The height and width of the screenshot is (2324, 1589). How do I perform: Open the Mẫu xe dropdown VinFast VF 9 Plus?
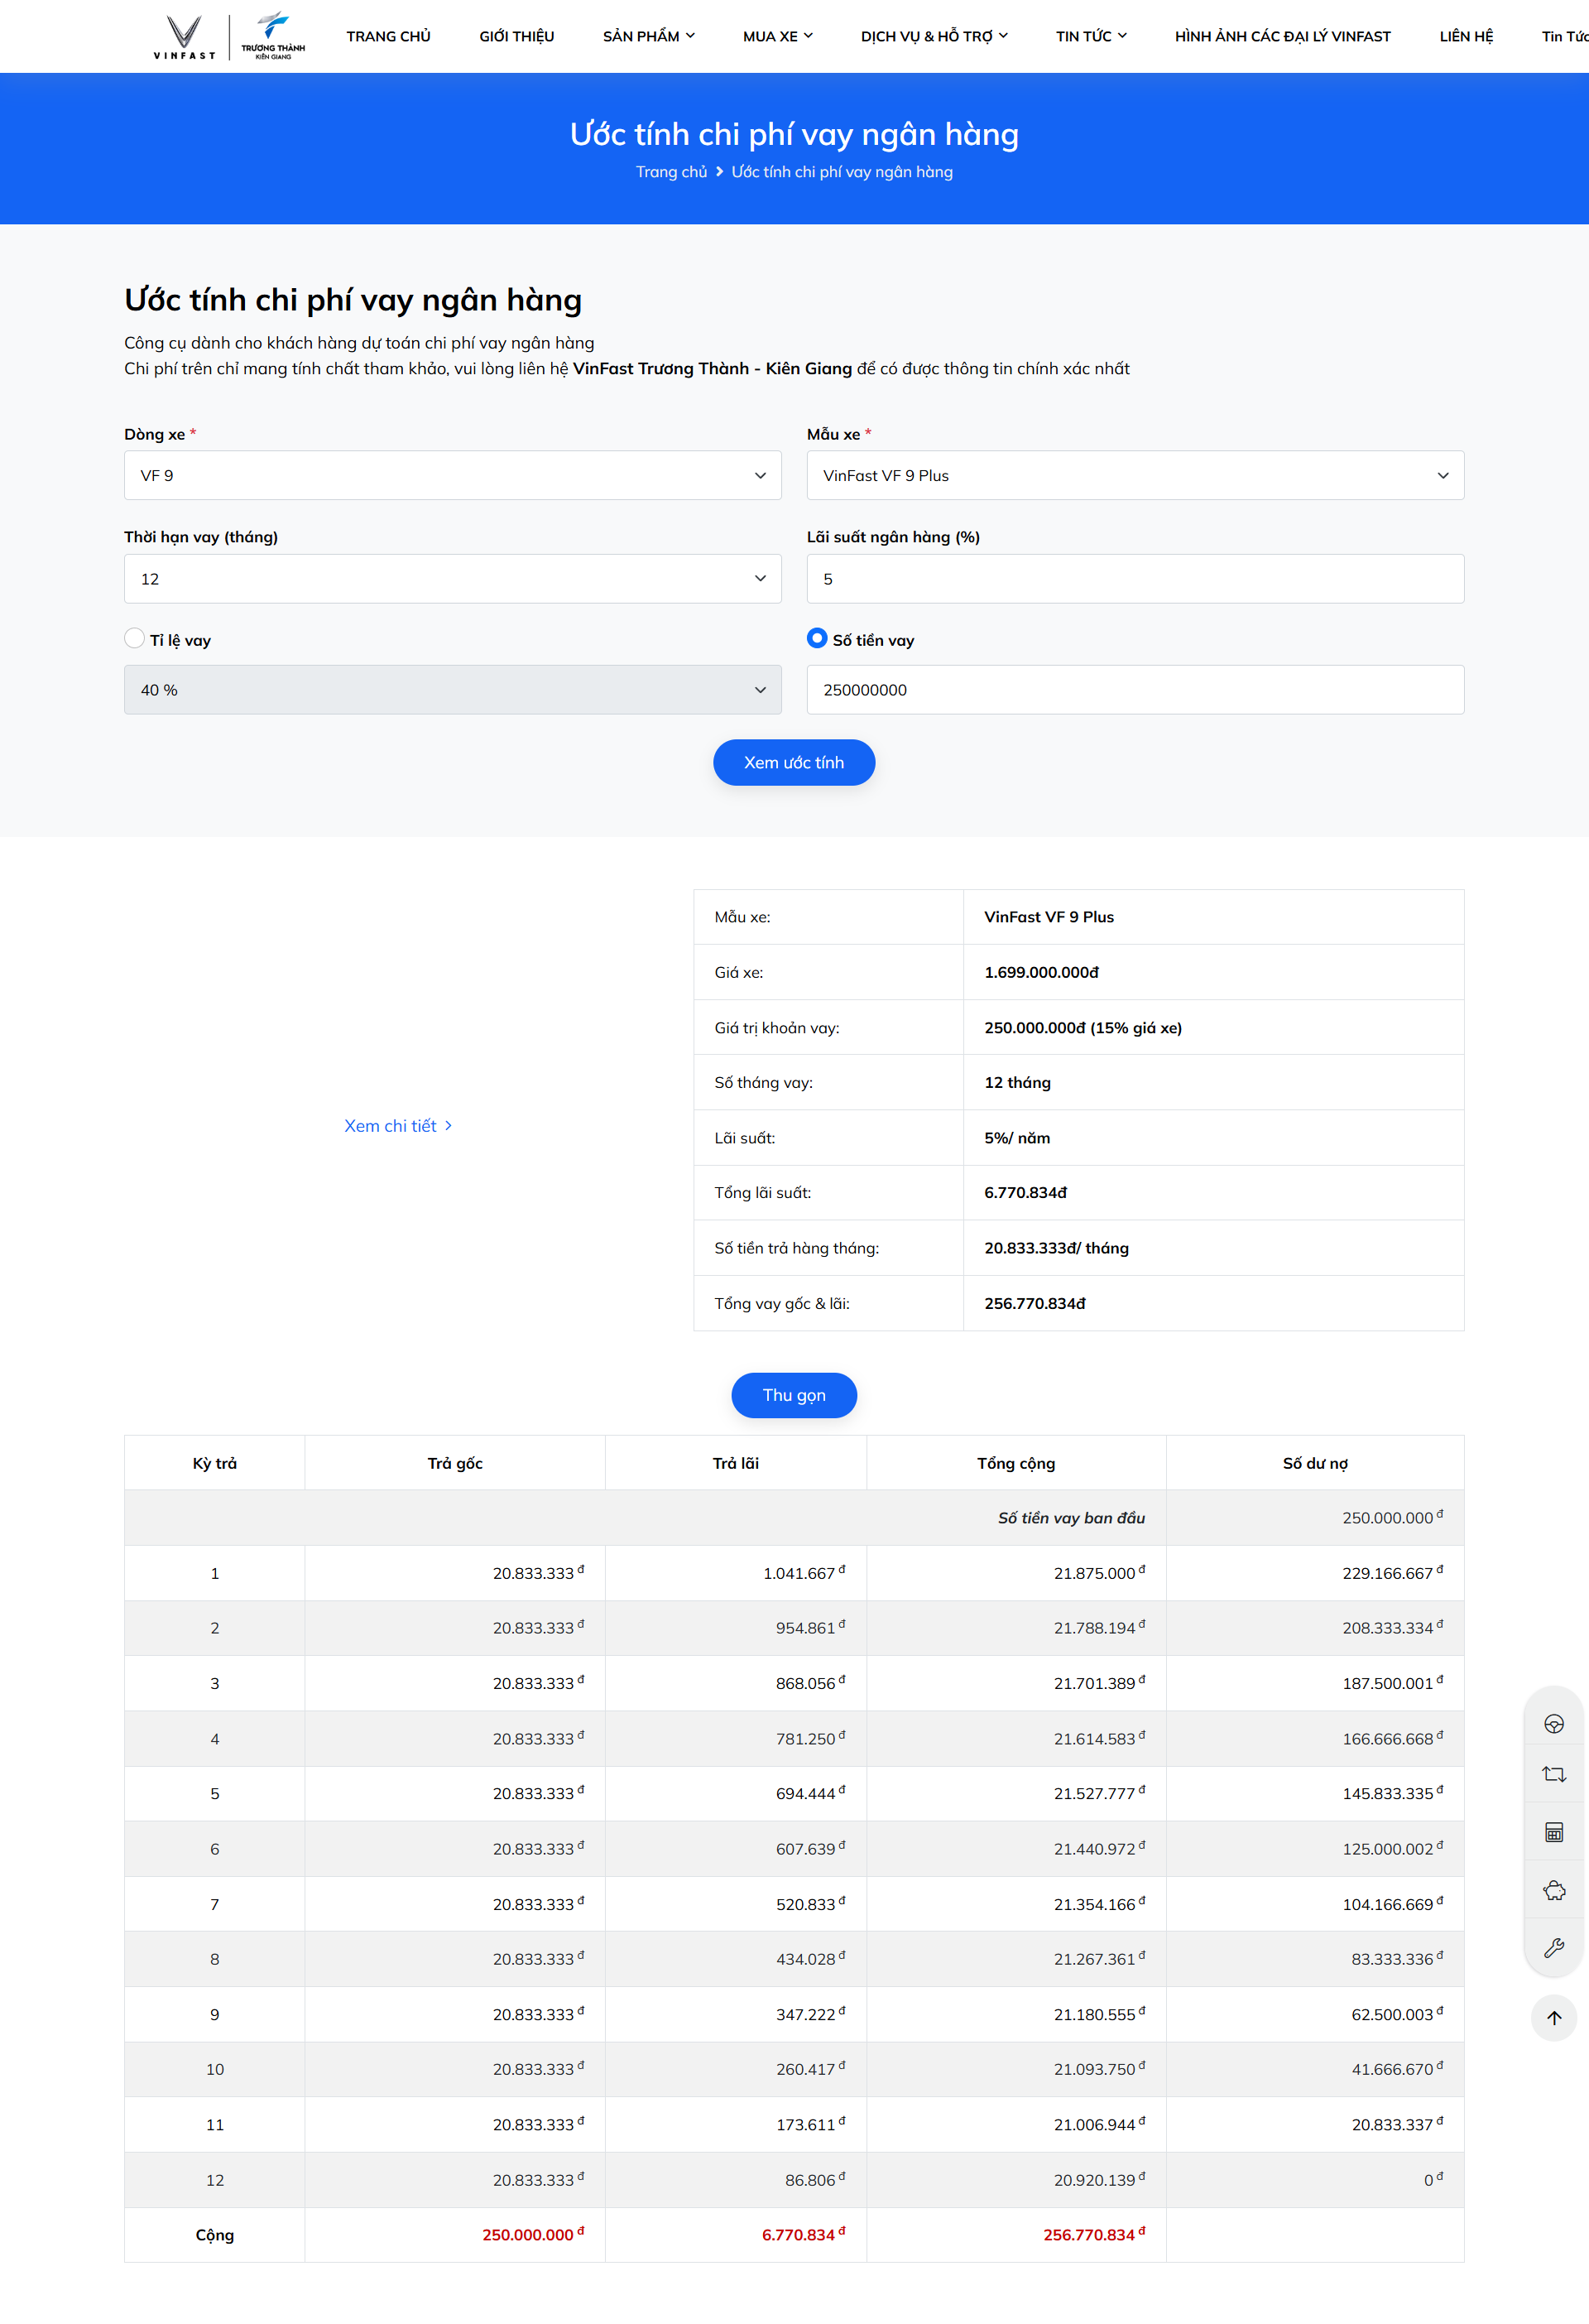tap(1135, 475)
